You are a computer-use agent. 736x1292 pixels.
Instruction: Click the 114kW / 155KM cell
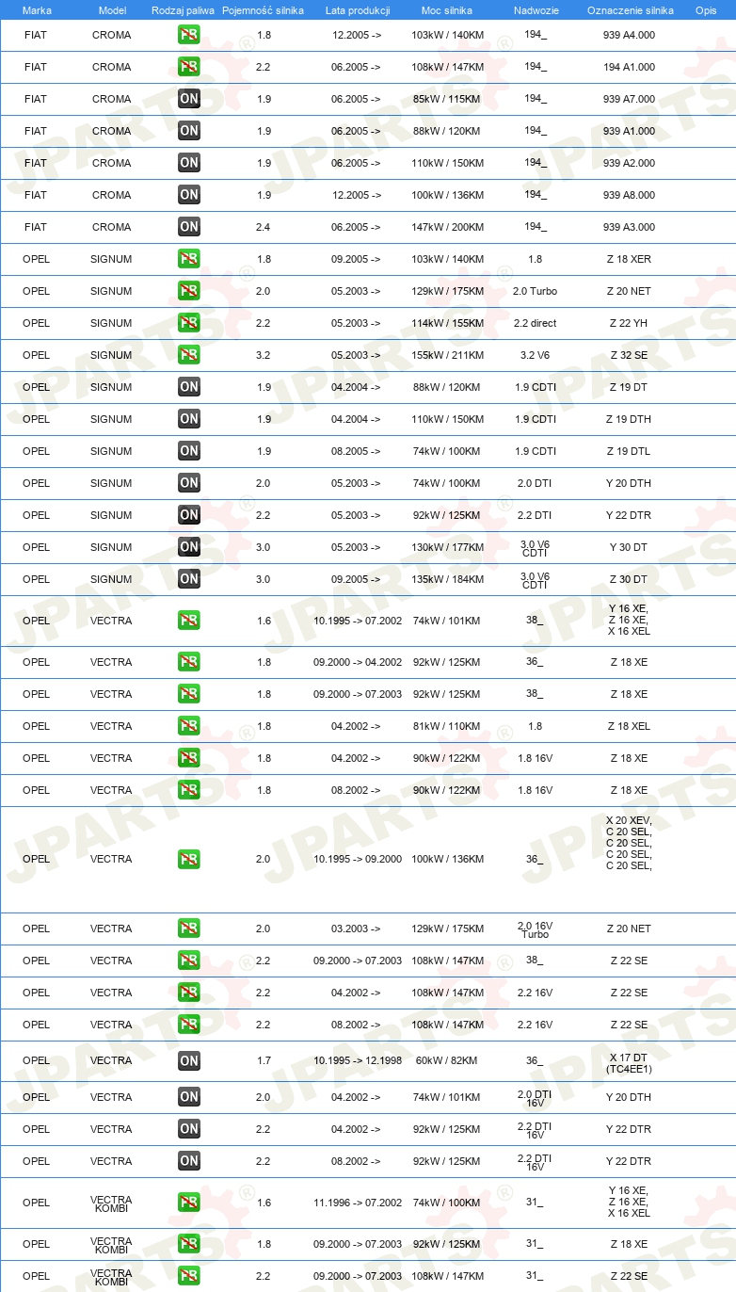point(448,323)
